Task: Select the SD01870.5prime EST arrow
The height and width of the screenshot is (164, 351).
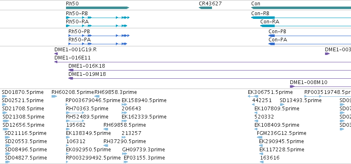Action: coord(4,96)
